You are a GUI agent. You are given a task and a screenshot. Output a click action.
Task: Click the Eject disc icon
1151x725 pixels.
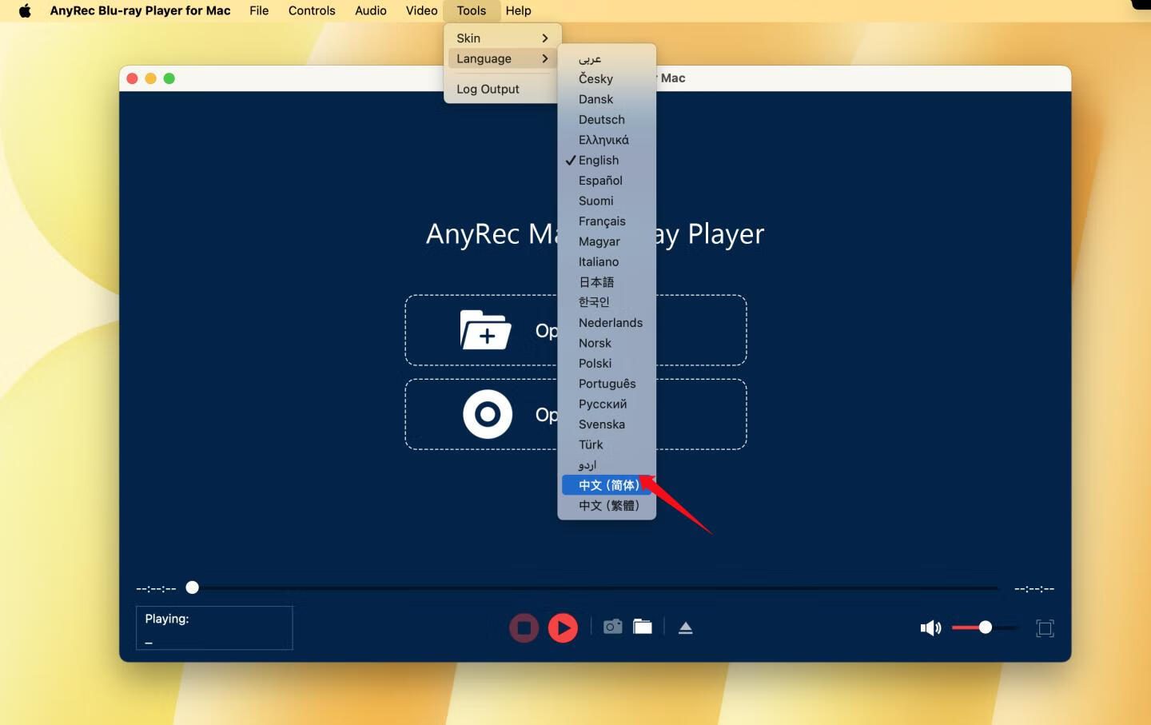[x=685, y=628]
